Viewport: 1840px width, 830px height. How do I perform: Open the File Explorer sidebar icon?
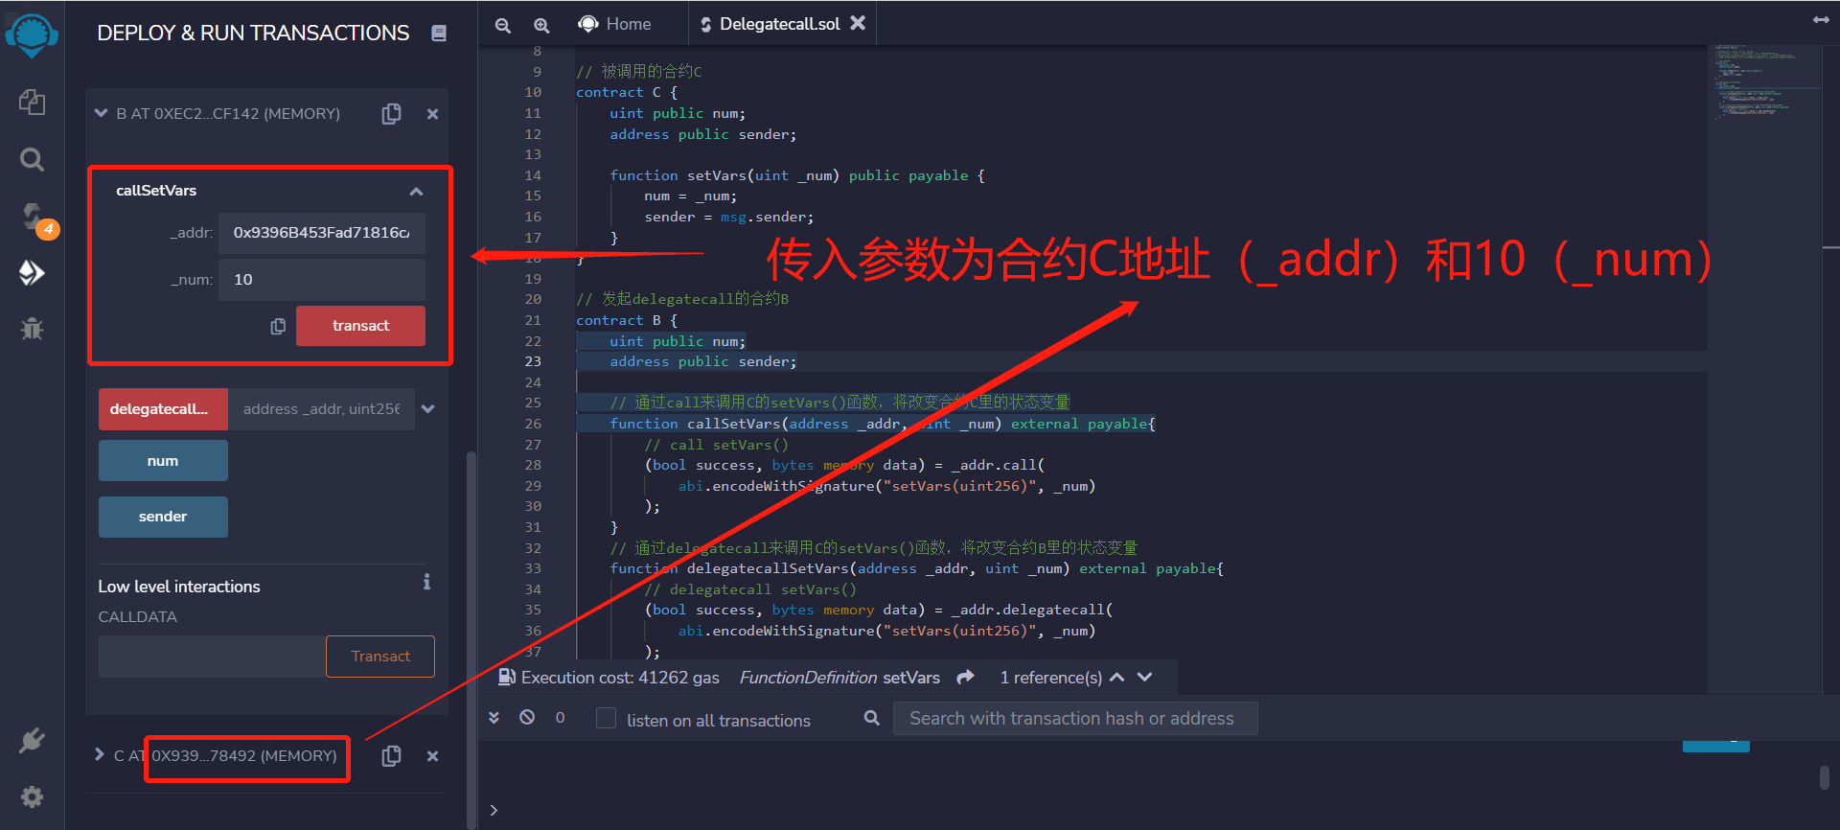click(32, 102)
